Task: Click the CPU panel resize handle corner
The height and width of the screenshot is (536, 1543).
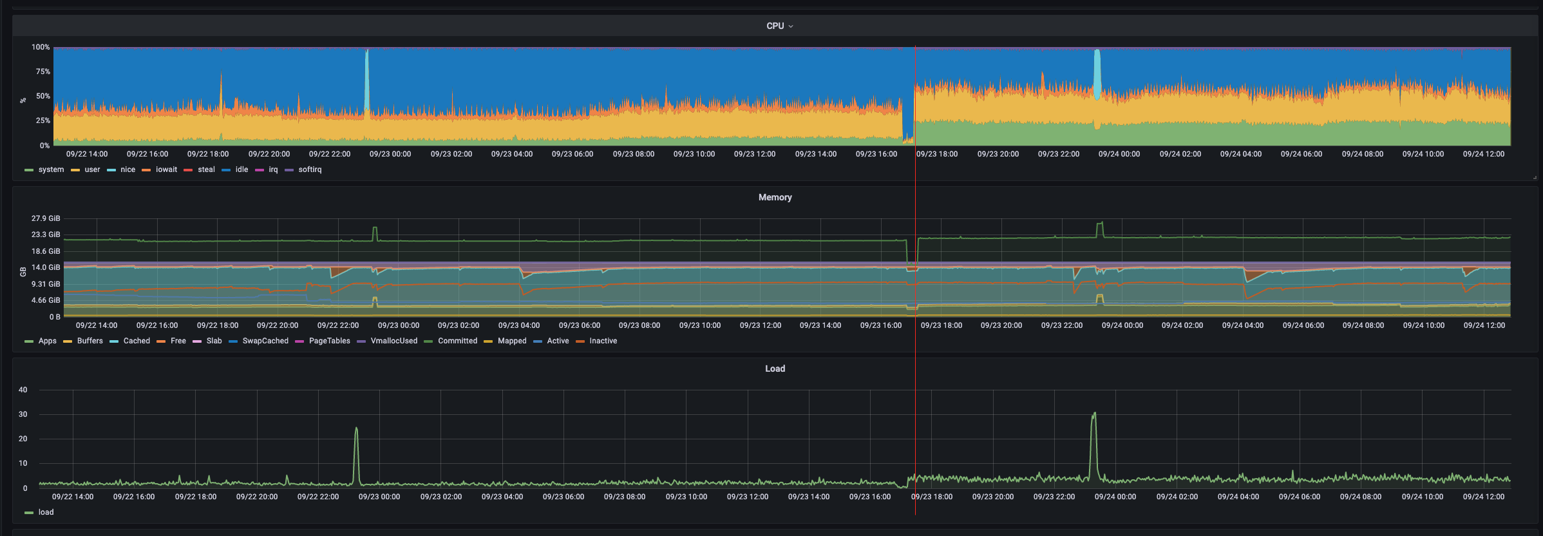Action: 1535,177
